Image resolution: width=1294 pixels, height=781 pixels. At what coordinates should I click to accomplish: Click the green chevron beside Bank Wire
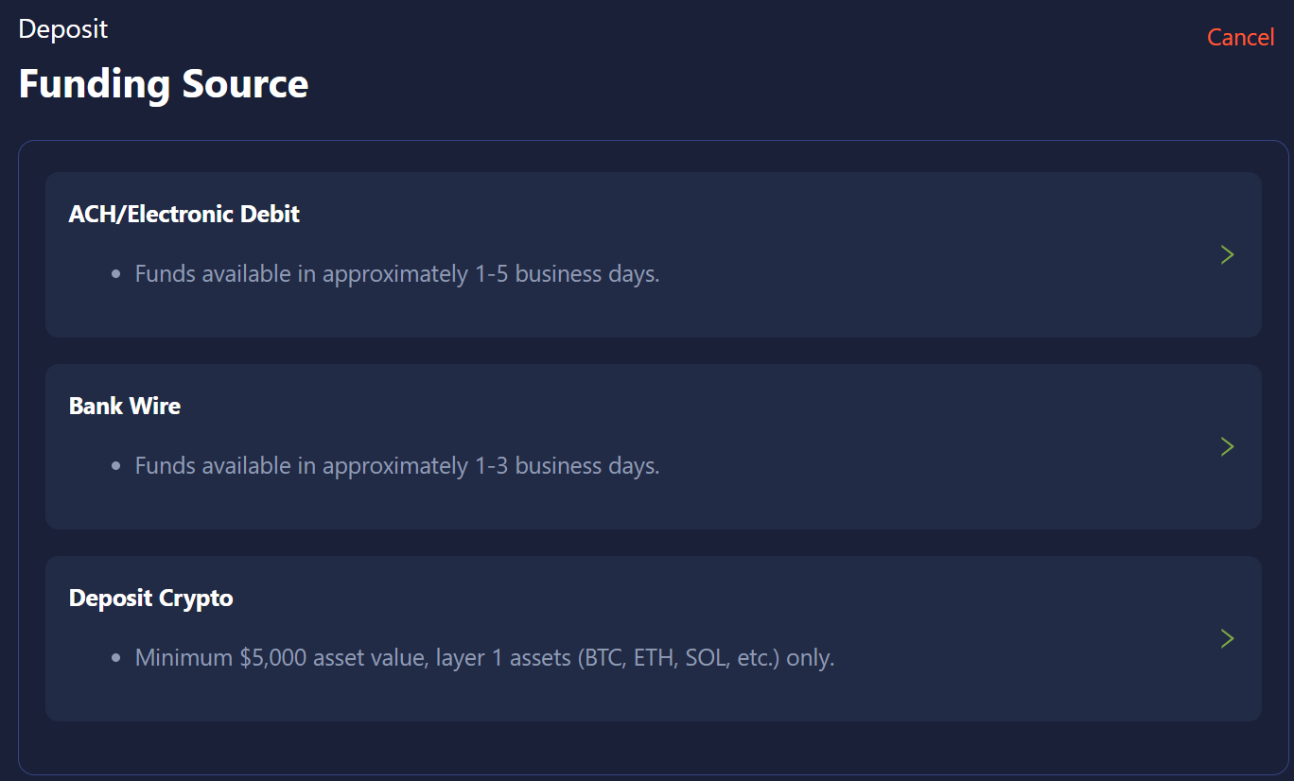pos(1227,446)
